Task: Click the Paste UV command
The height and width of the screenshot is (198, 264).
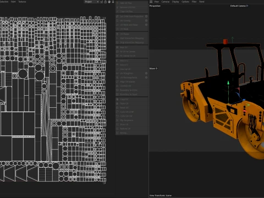Action: click(x=131, y=103)
